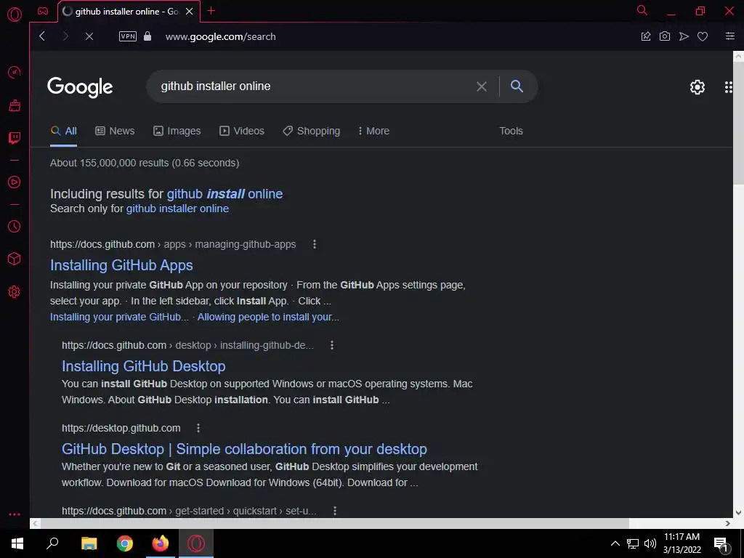The width and height of the screenshot is (744, 558).
Task: Show hidden system tray icons
Action: (615, 543)
